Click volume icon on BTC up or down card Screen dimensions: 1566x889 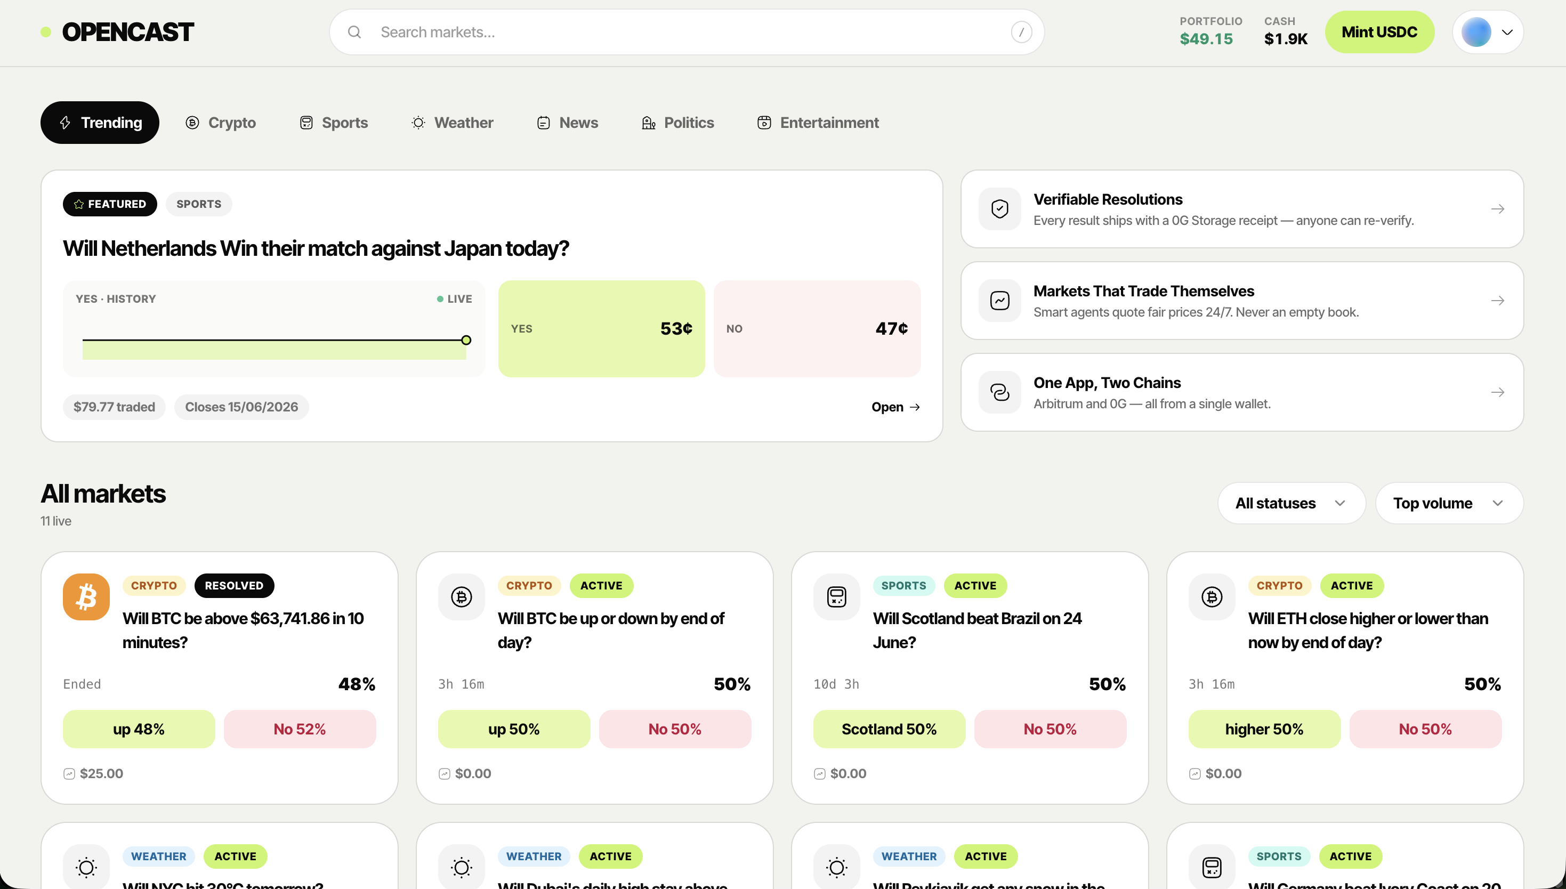tap(445, 773)
